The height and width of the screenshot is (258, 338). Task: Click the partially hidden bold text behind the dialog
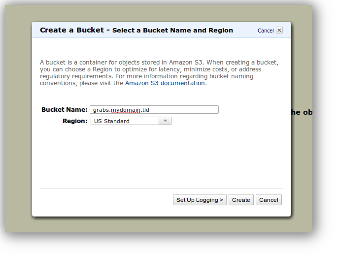pos(302,112)
